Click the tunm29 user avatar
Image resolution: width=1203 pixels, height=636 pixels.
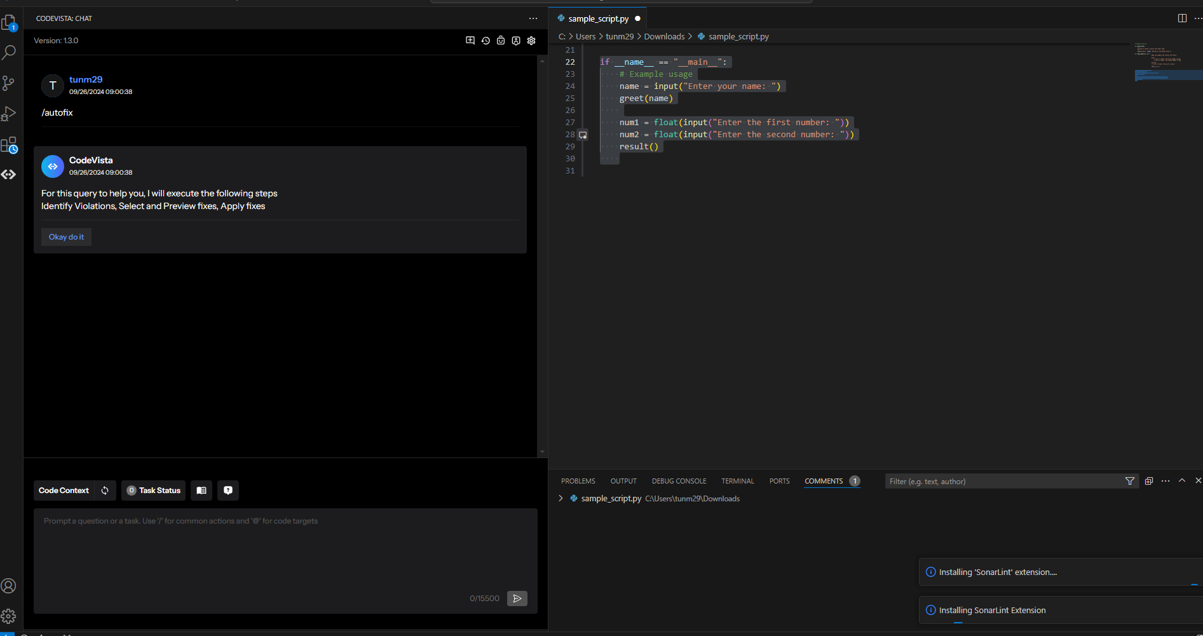click(x=53, y=86)
